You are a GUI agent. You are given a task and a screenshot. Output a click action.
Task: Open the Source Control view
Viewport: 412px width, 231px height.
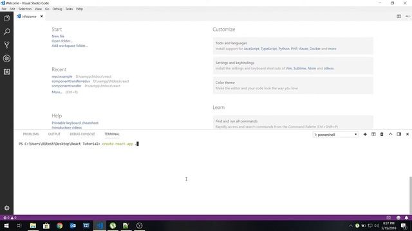point(7,45)
